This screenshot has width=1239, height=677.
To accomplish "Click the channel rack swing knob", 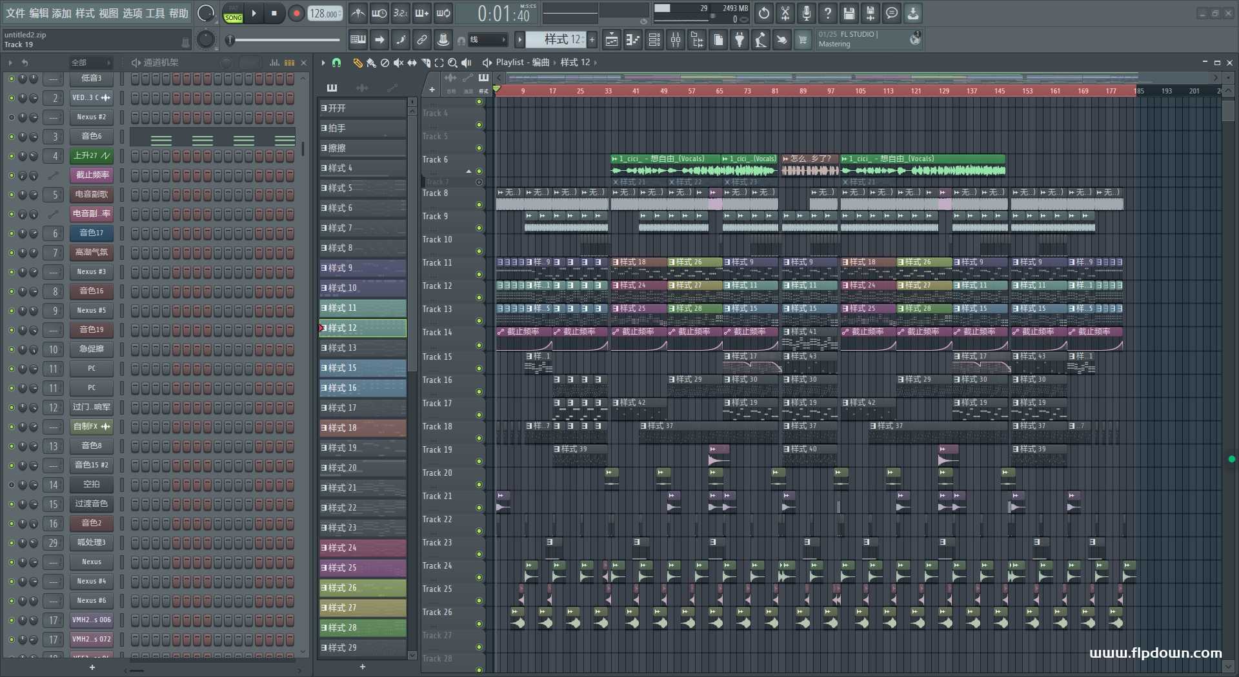I will pos(227,63).
